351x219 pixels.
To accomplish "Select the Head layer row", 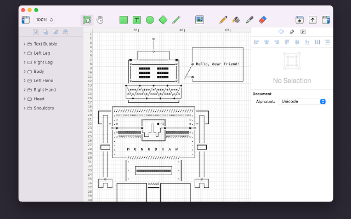I will tap(51, 99).
